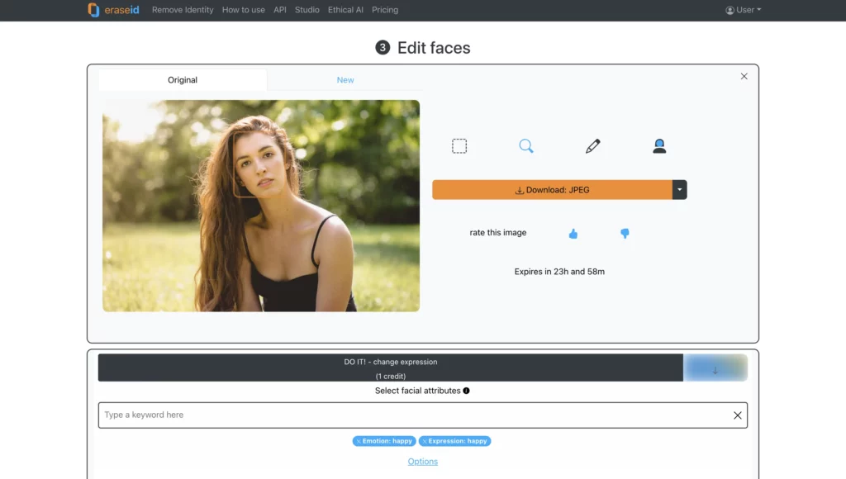Viewport: 846px width, 479px height.
Task: Clear the keyword input with the X
Action: tap(737, 415)
